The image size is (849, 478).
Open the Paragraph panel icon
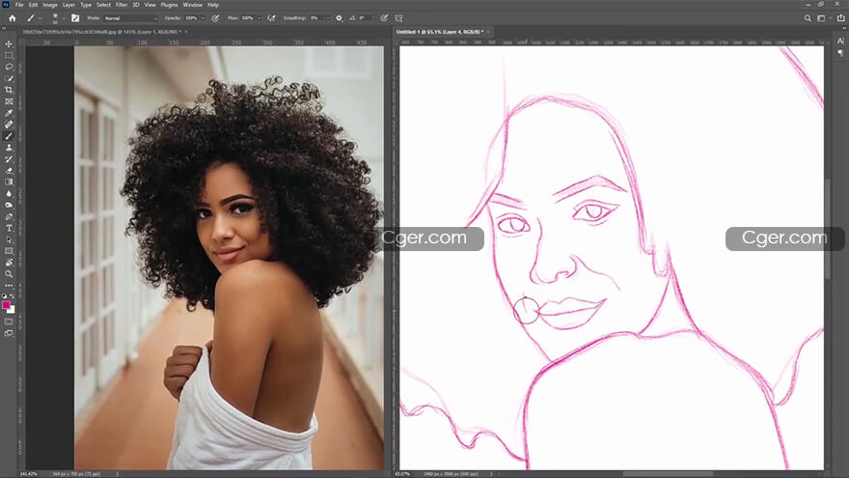pos(840,53)
